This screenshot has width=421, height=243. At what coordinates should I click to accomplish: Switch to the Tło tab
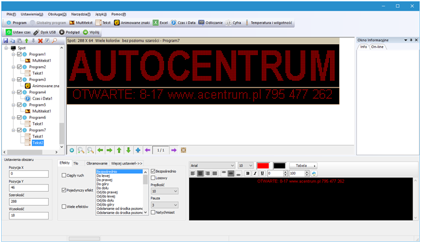click(76, 163)
